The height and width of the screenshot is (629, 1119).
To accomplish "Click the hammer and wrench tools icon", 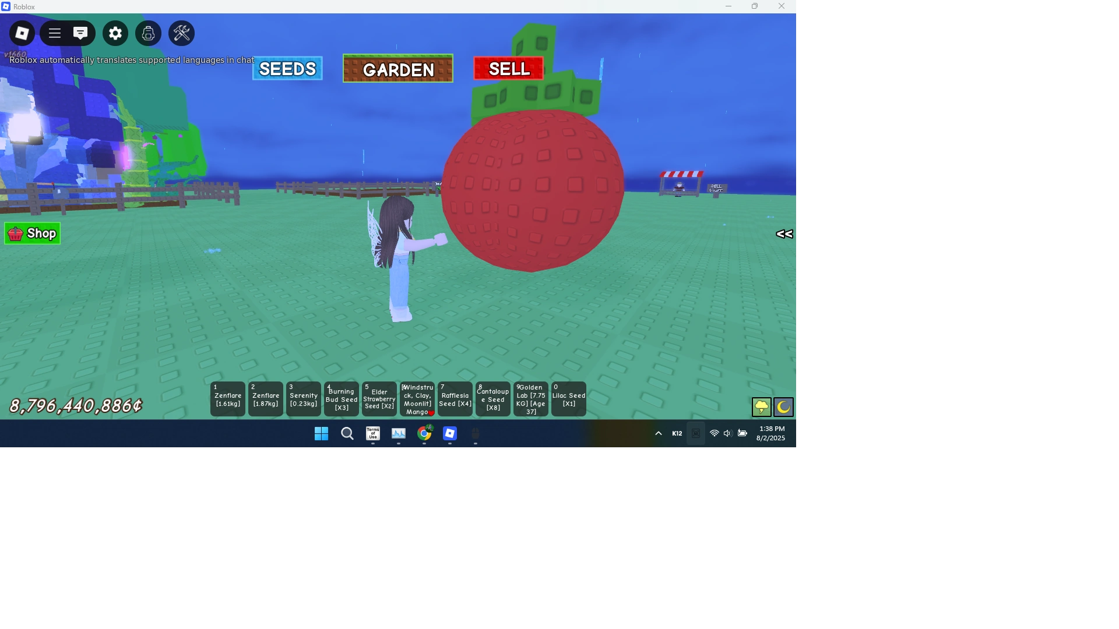I will click(181, 33).
